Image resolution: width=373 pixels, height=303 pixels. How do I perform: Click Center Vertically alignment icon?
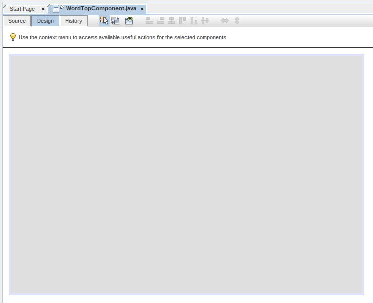[x=205, y=21]
